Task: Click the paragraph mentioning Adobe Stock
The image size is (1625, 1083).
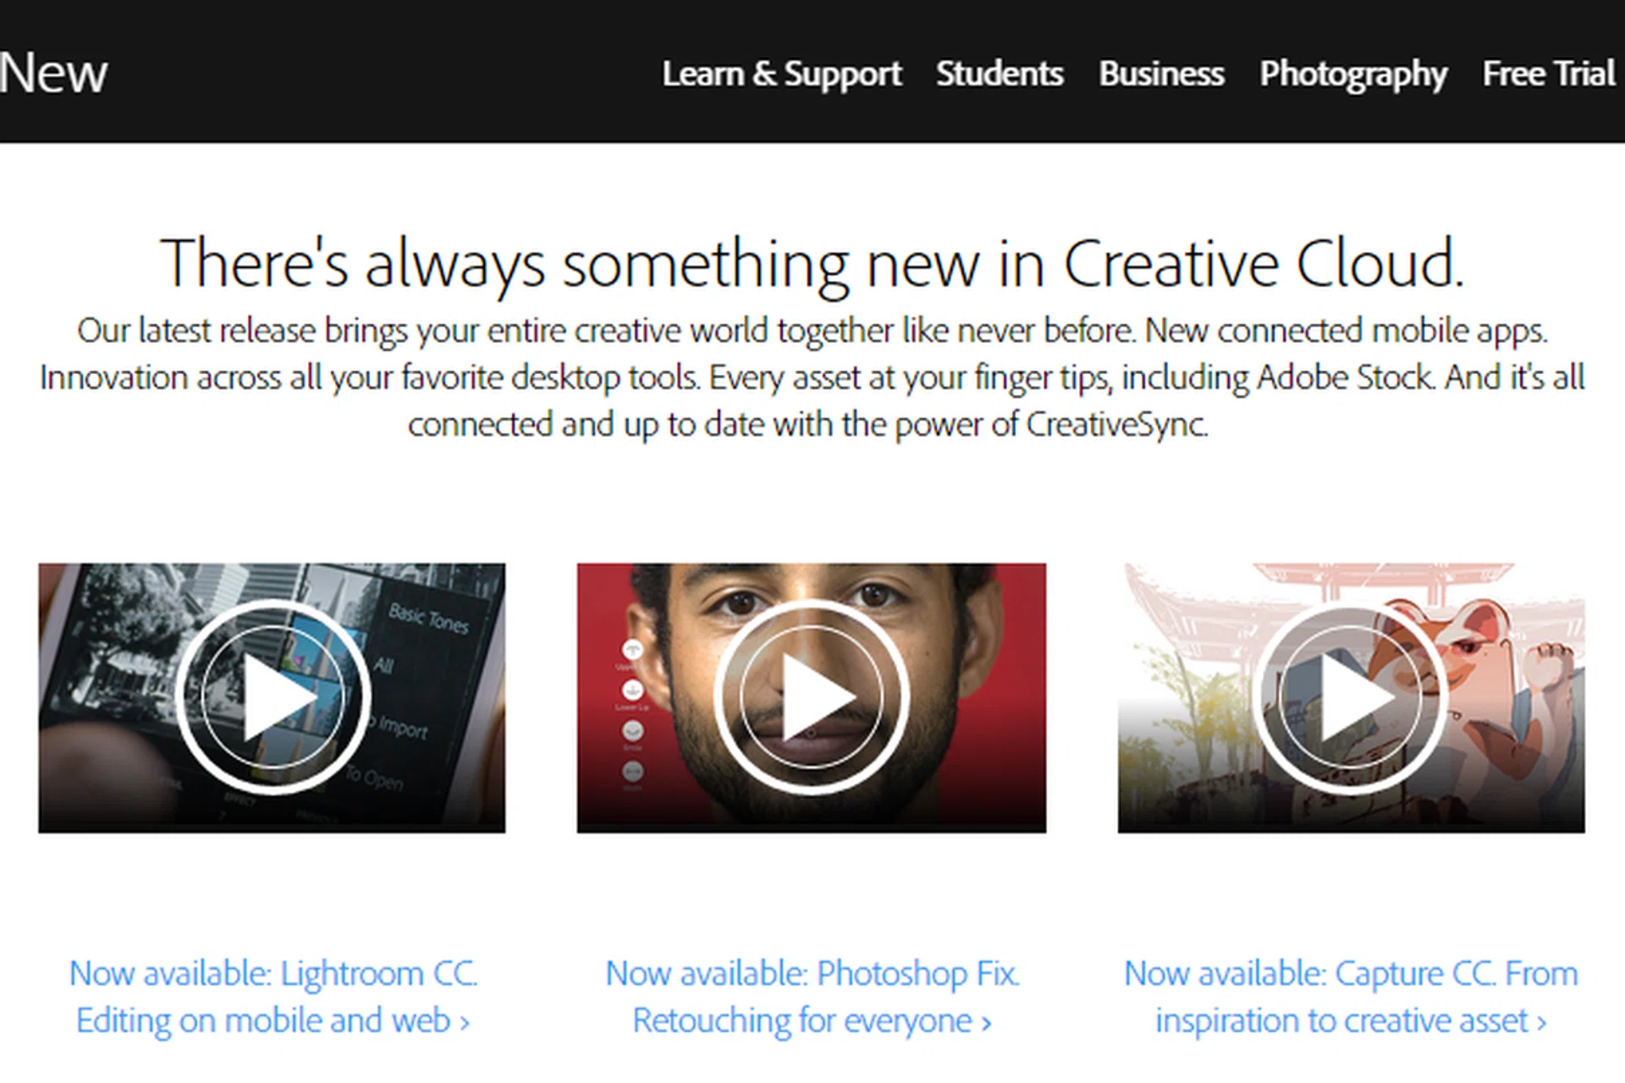Action: click(x=811, y=377)
